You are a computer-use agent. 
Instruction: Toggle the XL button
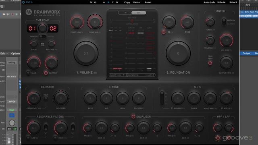pyautogui.click(x=163, y=32)
